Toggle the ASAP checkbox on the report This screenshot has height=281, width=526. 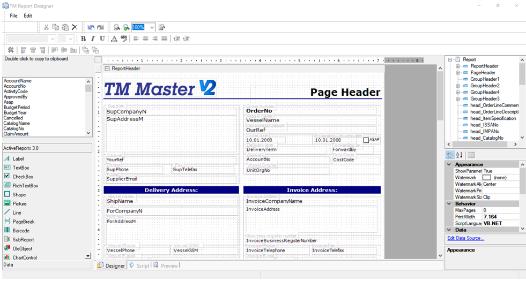click(366, 140)
